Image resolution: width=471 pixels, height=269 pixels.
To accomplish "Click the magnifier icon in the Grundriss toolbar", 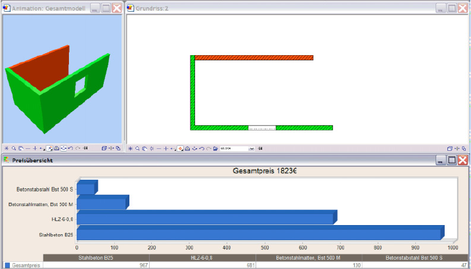I will click(x=137, y=149).
